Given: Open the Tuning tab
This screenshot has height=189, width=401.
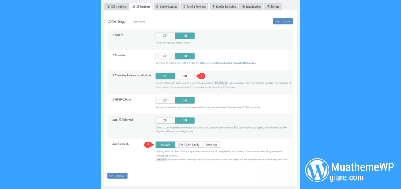Looking at the screenshot, I should [274, 7].
